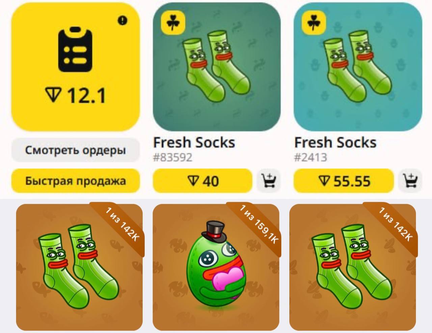Buy Fresh Socks for 55.55 TON
Screen dimensions: 432x333
tap(344, 181)
